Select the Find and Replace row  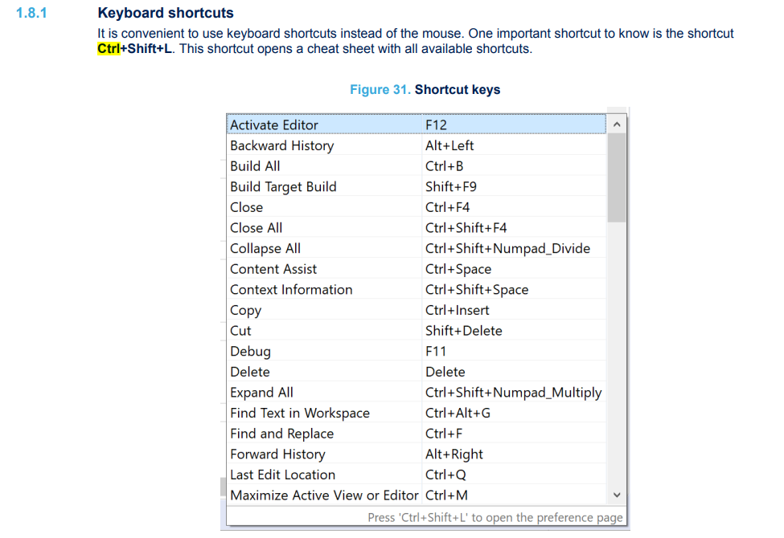(x=281, y=434)
